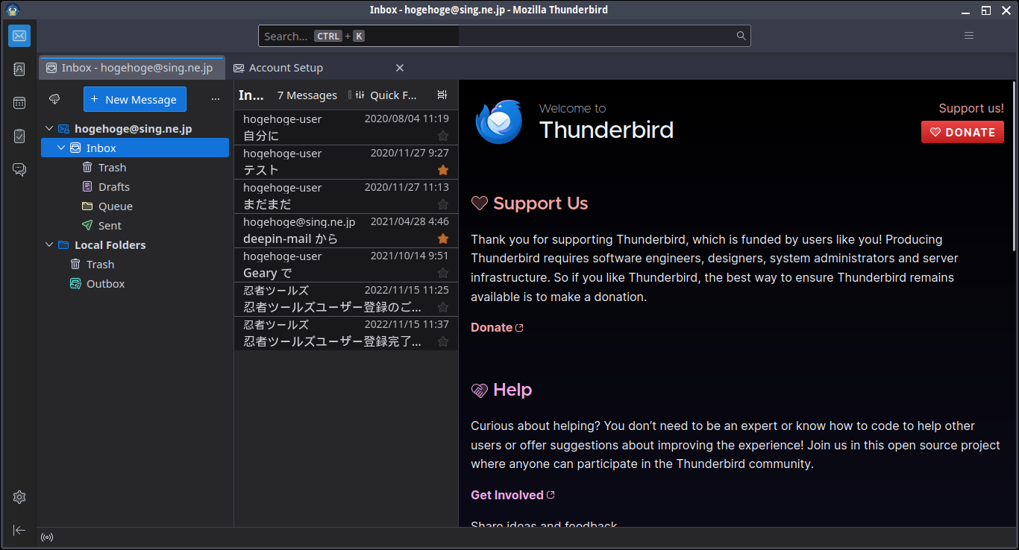Get messages with the cloud download icon
Viewport: 1019px width, 550px height.
(x=54, y=99)
